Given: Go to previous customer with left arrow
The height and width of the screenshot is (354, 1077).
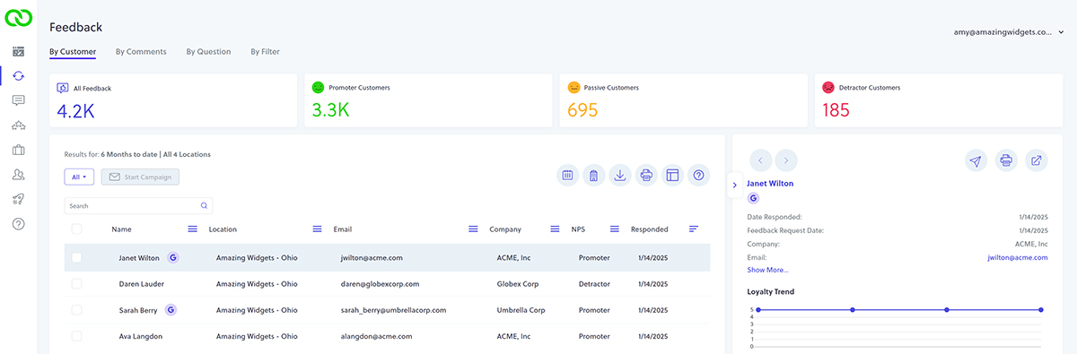Looking at the screenshot, I should (x=760, y=160).
